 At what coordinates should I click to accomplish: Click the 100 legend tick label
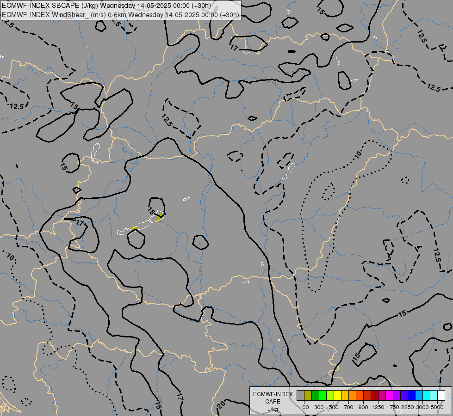[x=304, y=407]
